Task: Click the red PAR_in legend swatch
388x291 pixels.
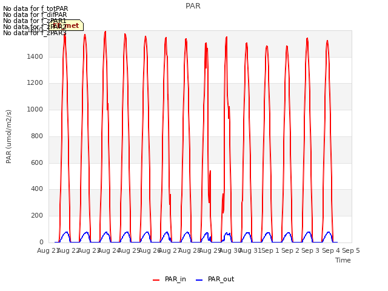Action: [x=156, y=280]
